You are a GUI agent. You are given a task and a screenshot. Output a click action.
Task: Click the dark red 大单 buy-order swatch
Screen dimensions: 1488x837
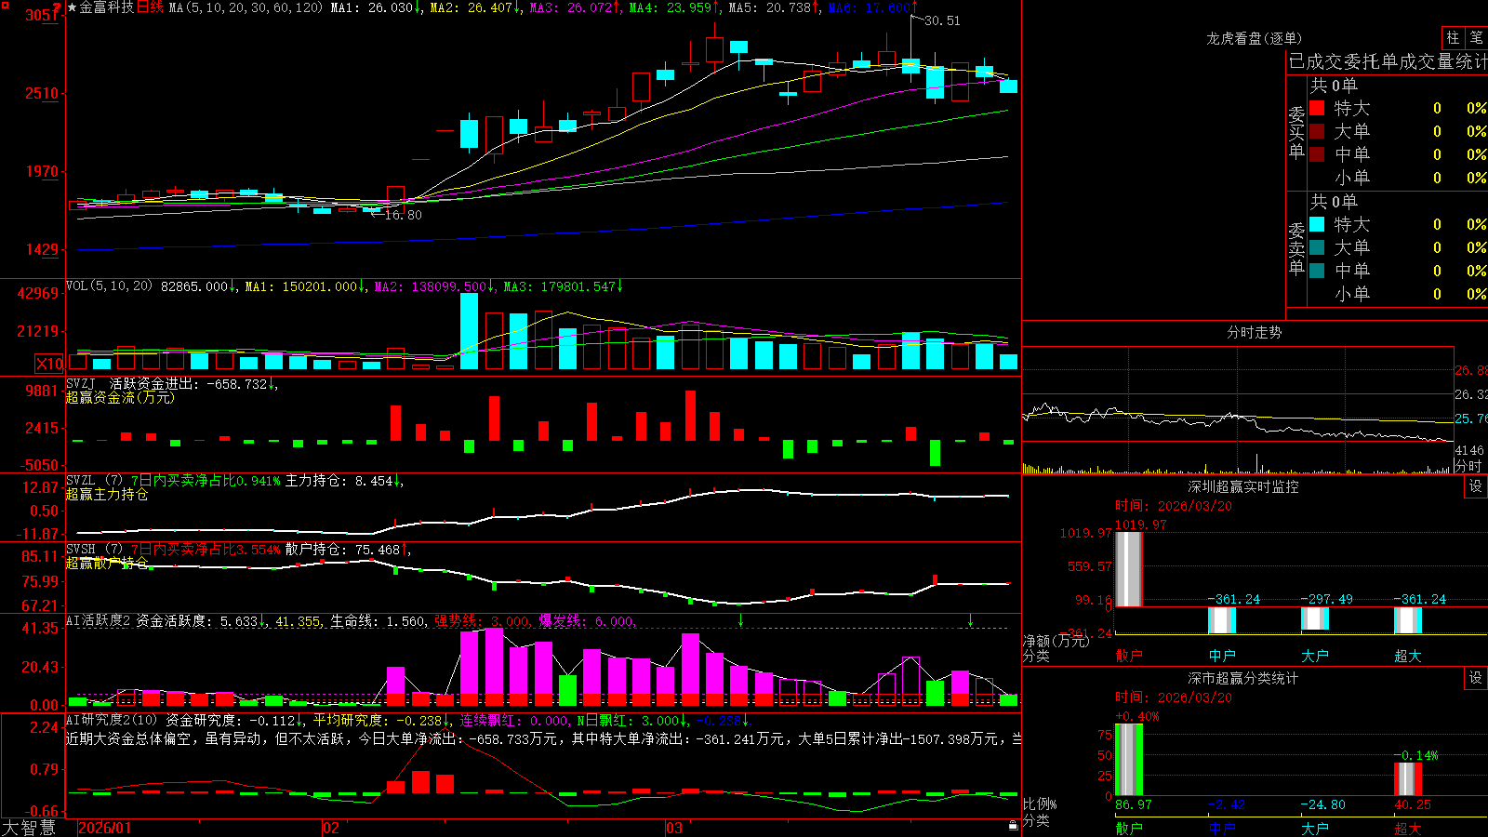1317,131
